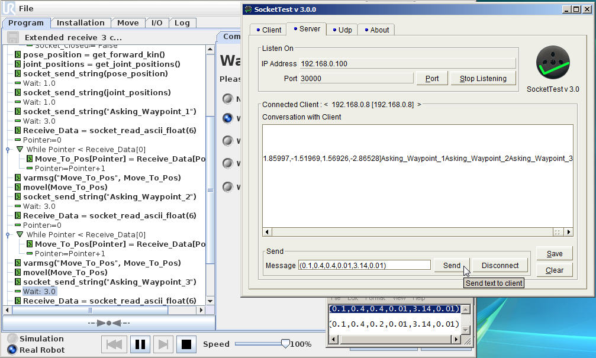This screenshot has height=358, width=596.
Task: Click the Server tab in SocketTest
Action: coord(307,29)
